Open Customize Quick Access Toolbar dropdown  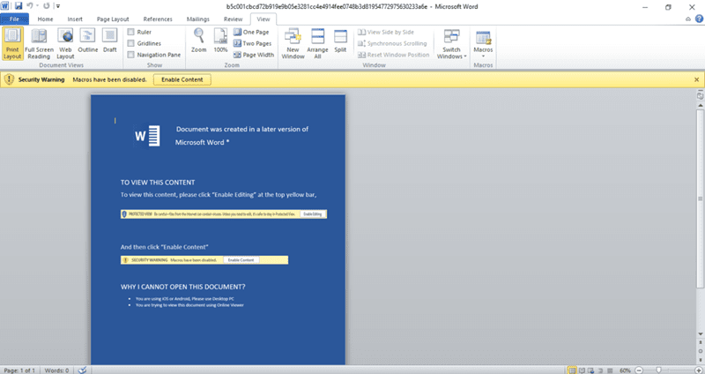[58, 6]
